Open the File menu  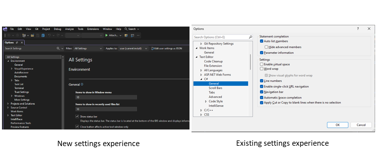[x=12, y=29]
